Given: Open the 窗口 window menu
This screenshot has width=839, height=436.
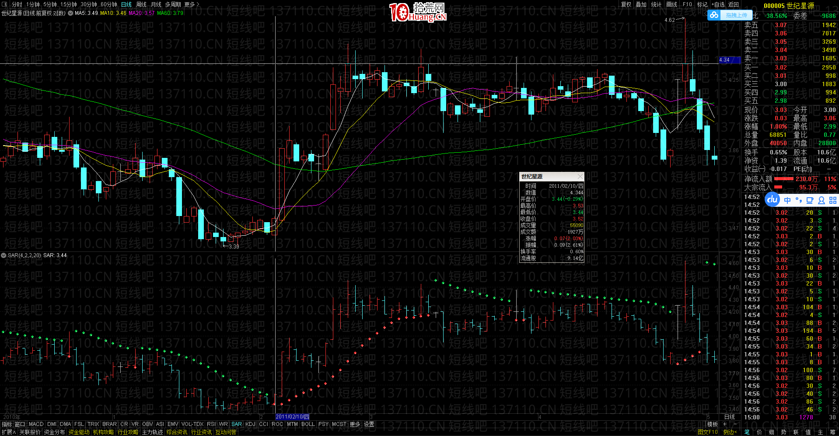Looking at the screenshot, I should [x=20, y=424].
